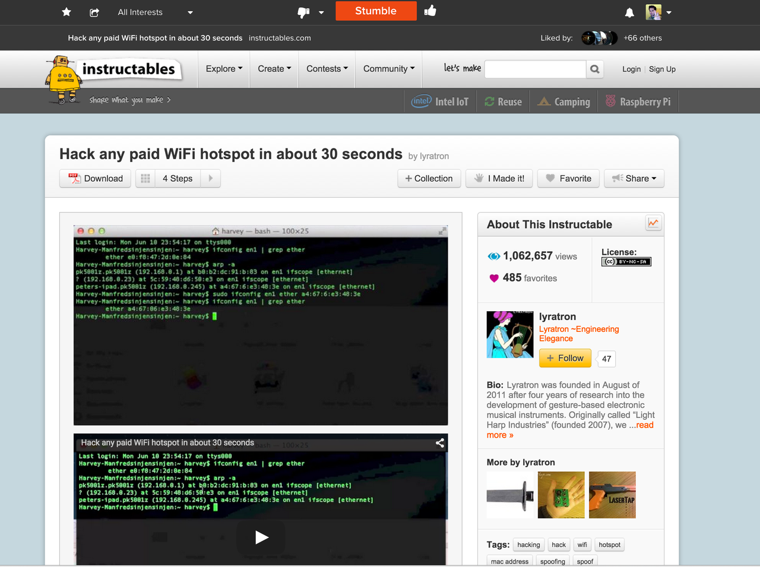Click the search magnifier button
The height and width of the screenshot is (567, 760).
click(x=594, y=69)
